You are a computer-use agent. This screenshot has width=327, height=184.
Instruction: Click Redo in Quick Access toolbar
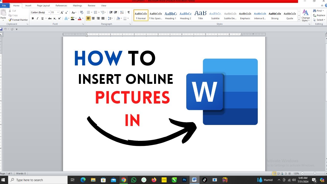tap(12, 29)
